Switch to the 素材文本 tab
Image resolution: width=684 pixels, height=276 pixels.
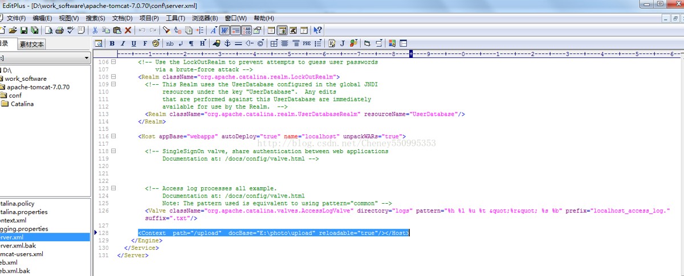(31, 44)
